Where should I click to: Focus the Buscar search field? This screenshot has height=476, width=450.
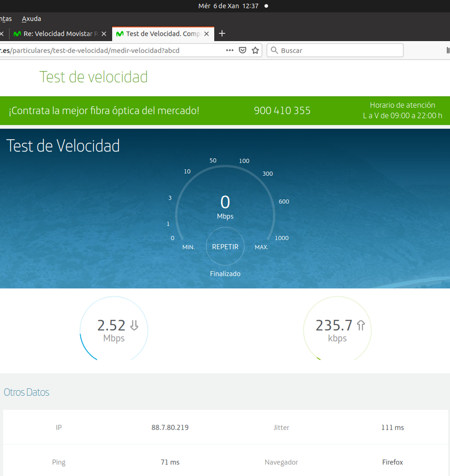(x=338, y=50)
